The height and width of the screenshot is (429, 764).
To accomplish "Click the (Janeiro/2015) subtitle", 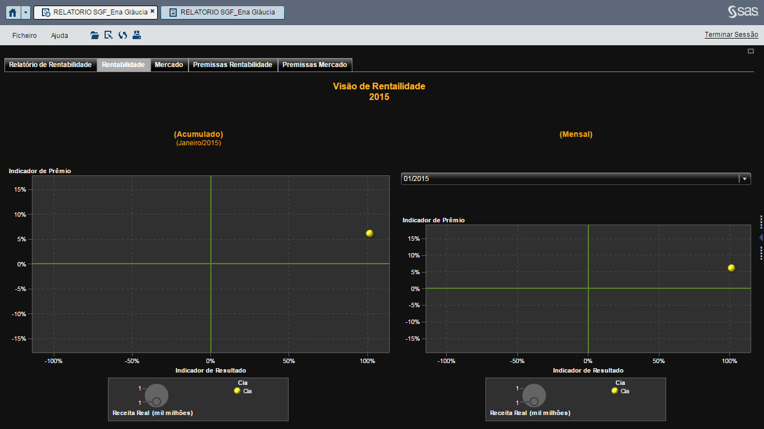I will pyautogui.click(x=199, y=143).
